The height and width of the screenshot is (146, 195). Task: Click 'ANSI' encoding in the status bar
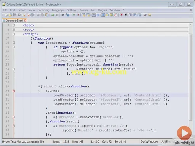tap(165, 141)
